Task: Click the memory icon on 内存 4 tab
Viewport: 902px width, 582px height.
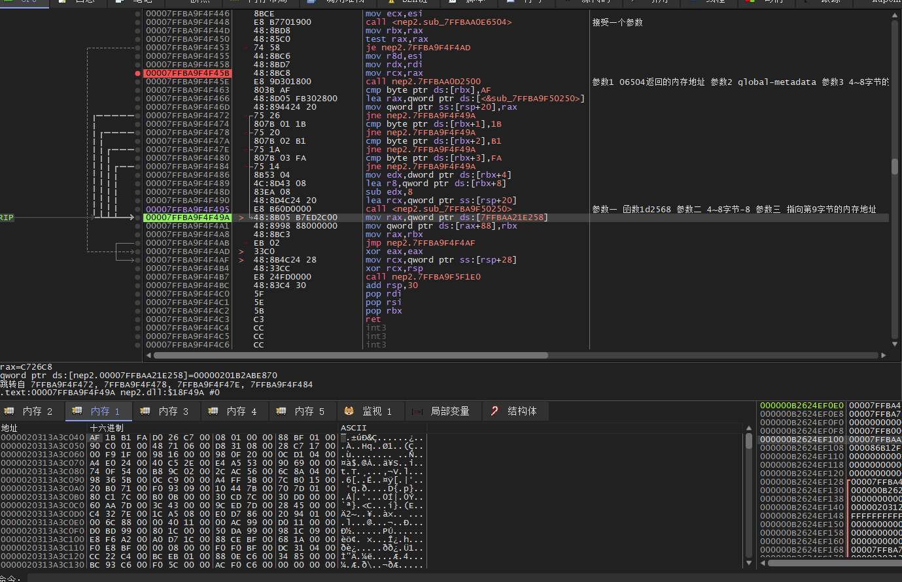Action: coord(213,411)
